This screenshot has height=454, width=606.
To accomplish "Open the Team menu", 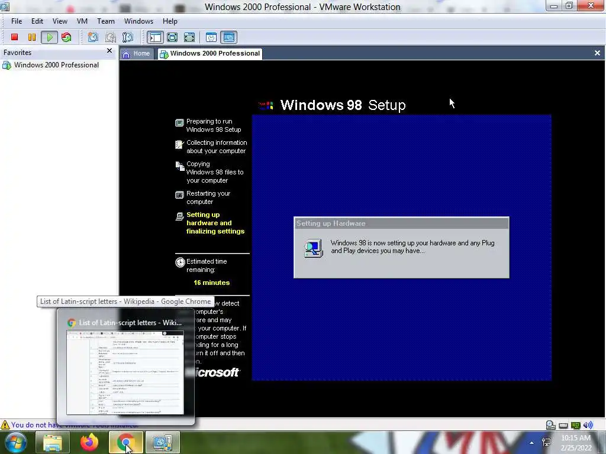I will (105, 21).
